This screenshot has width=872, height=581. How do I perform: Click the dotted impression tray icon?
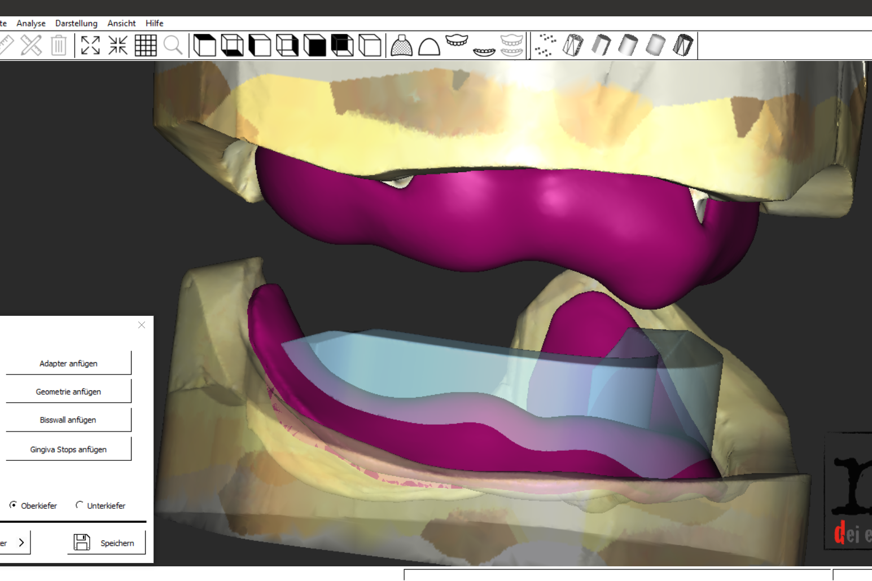click(401, 45)
